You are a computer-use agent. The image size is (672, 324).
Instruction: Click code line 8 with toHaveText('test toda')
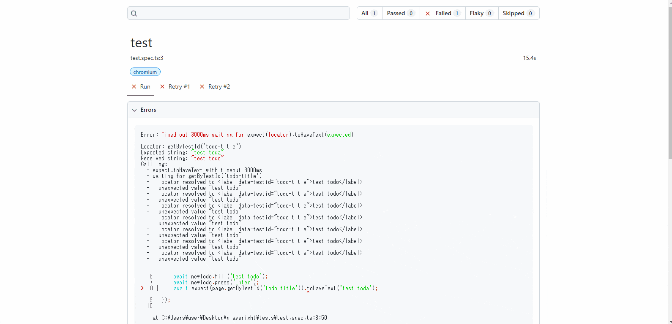click(x=276, y=288)
